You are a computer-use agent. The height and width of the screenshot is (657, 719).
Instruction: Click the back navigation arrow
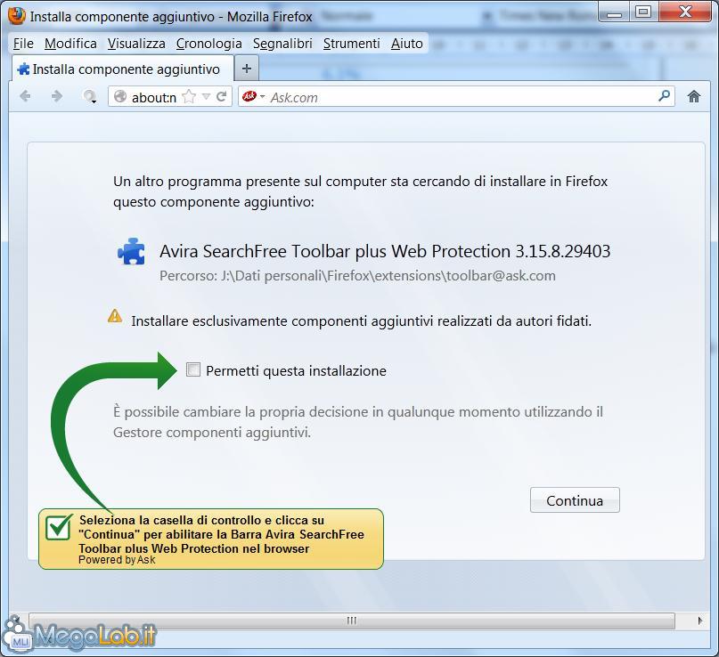[x=25, y=96]
